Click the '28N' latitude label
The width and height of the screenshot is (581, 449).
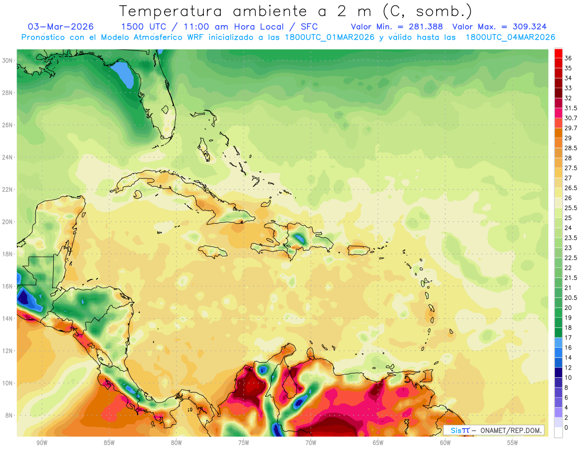click(x=8, y=93)
